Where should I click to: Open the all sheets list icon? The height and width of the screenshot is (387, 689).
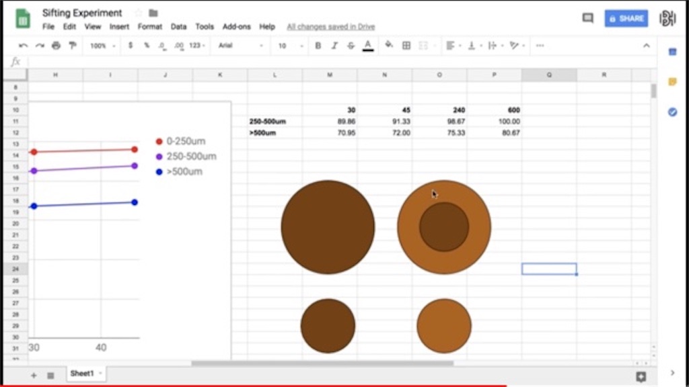[50, 375]
